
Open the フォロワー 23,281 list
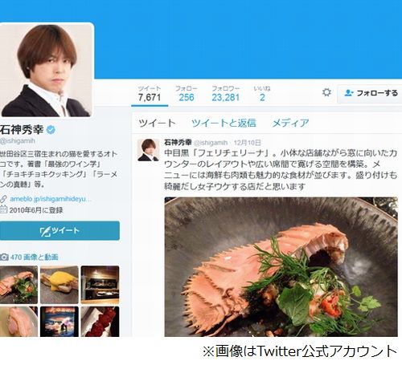click(x=226, y=94)
